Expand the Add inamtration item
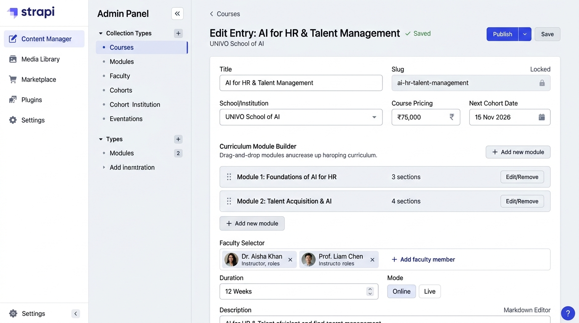Image resolution: width=579 pixels, height=323 pixels. click(104, 167)
